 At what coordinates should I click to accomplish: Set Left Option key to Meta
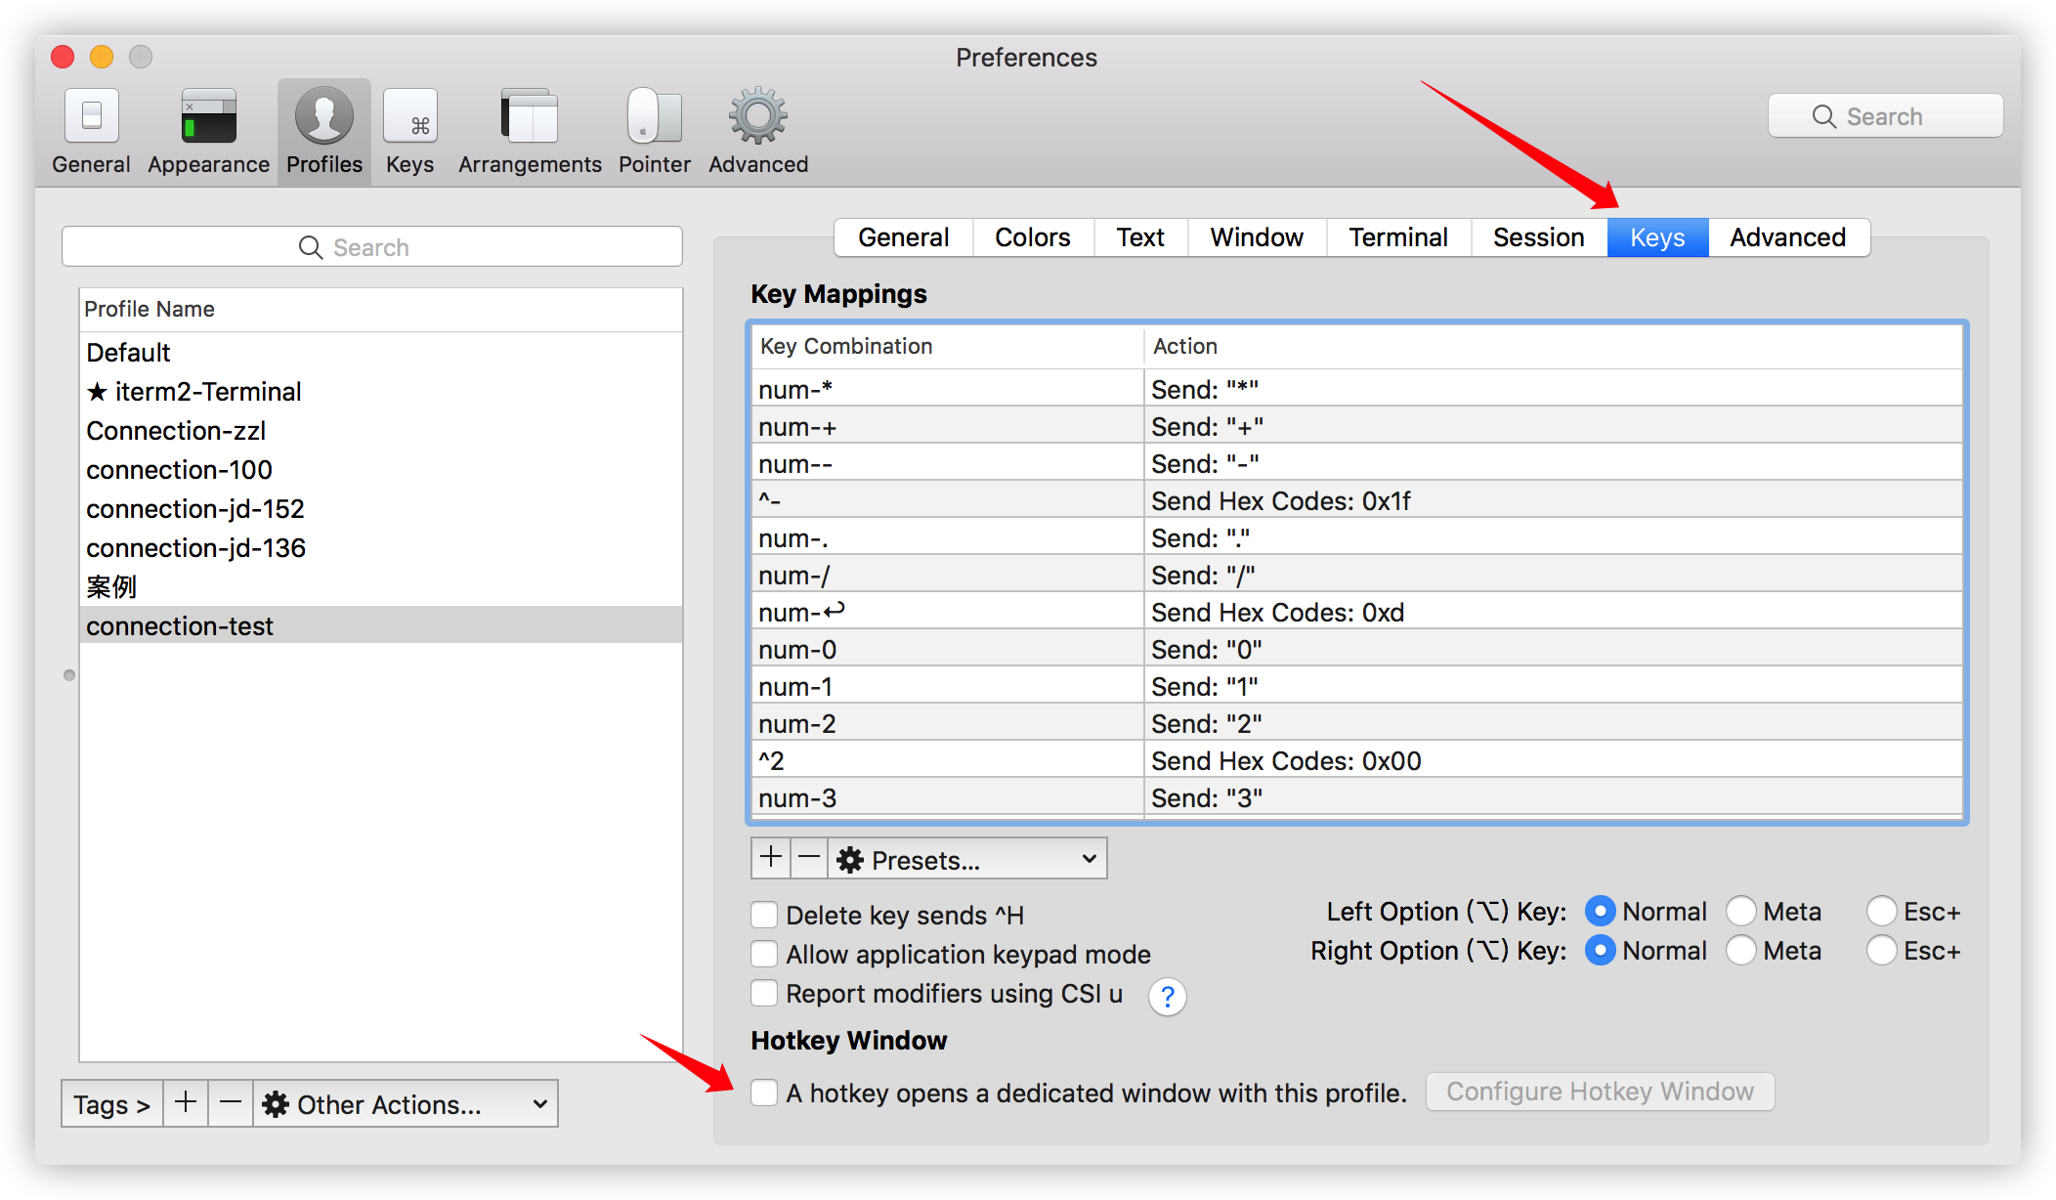pyautogui.click(x=1741, y=912)
